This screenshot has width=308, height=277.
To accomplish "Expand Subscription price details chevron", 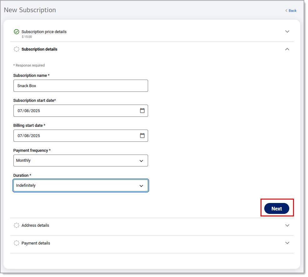I will point(287,32).
